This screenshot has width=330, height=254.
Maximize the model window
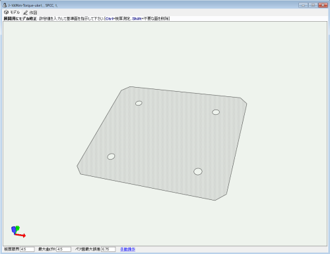313,5
